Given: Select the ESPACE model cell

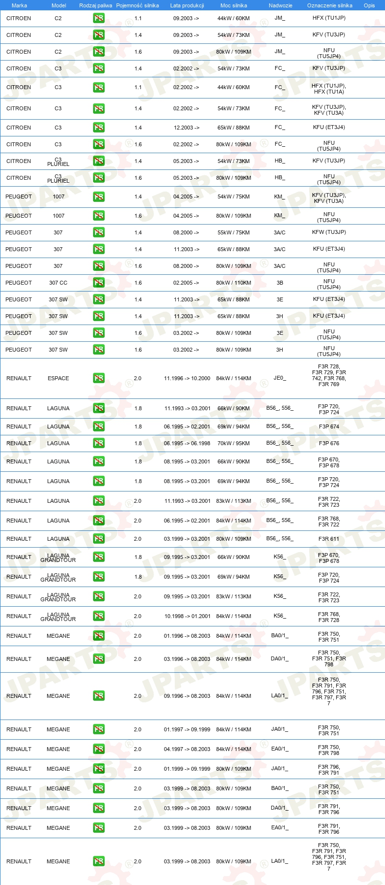Looking at the screenshot, I should pyautogui.click(x=58, y=378).
